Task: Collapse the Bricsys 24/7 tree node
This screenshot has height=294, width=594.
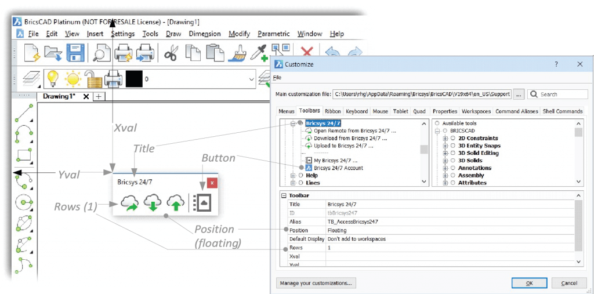Action: tap(292, 124)
